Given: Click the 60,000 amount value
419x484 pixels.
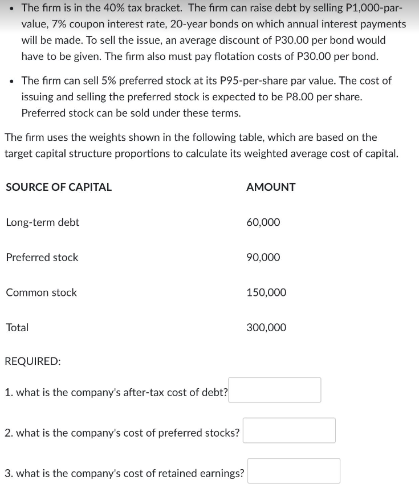Looking at the screenshot, I should [263, 222].
